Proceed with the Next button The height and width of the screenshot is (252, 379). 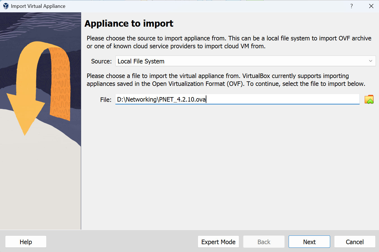coord(309,242)
